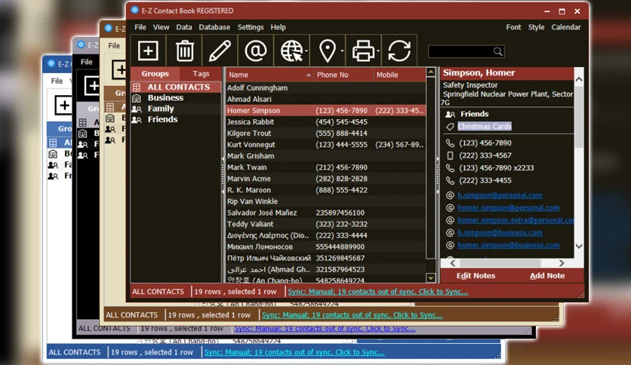The image size is (631, 365).
Task: Click the Open Website globe icon
Action: [291, 51]
